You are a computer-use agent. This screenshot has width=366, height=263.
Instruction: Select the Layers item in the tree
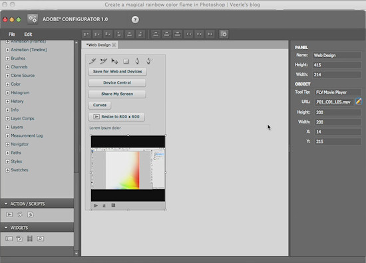point(17,128)
